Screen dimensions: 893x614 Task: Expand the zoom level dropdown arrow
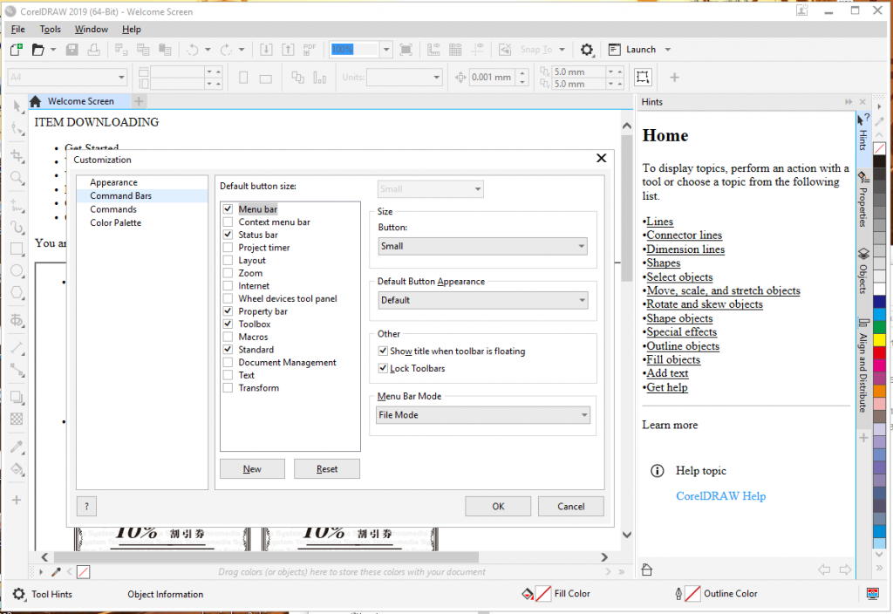[386, 50]
